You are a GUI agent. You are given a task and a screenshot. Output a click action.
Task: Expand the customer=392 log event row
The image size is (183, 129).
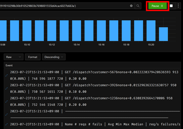click(x=7, y=89)
